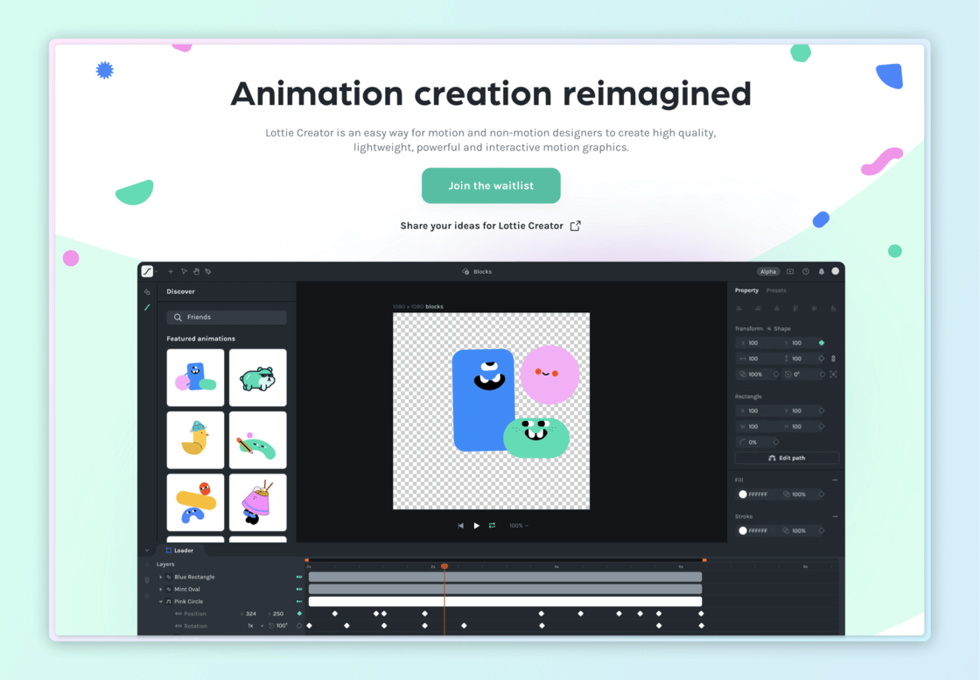
Task: Switch to the Property tab
Action: click(746, 291)
